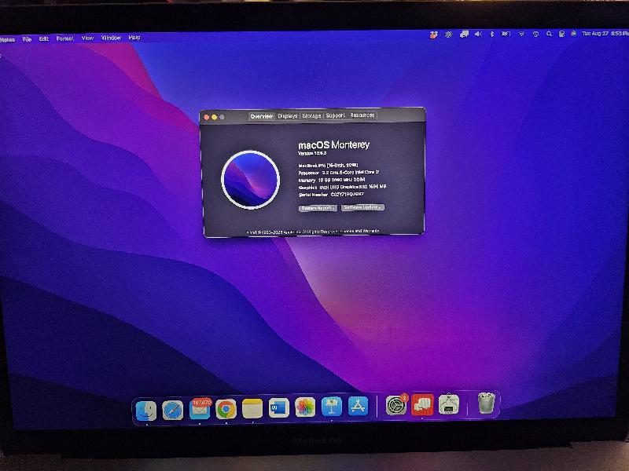Open Finder from the Dock
Viewport: 629px width, 471px height.
tap(146, 411)
